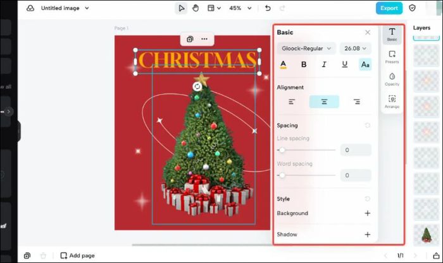Viewport: 443px width, 263px height.
Task: Open the Basic text tab
Action: tap(392, 35)
